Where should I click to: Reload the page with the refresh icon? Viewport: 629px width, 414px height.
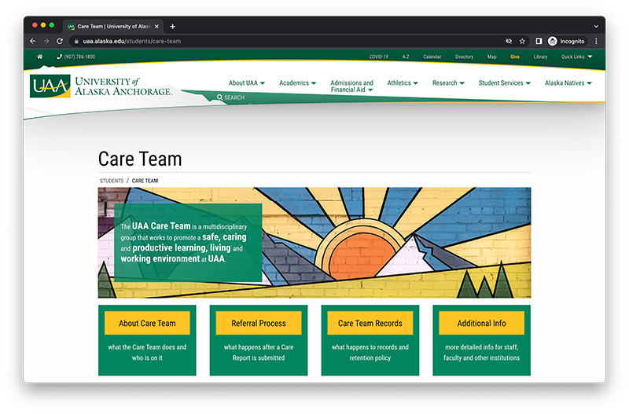[x=60, y=42]
